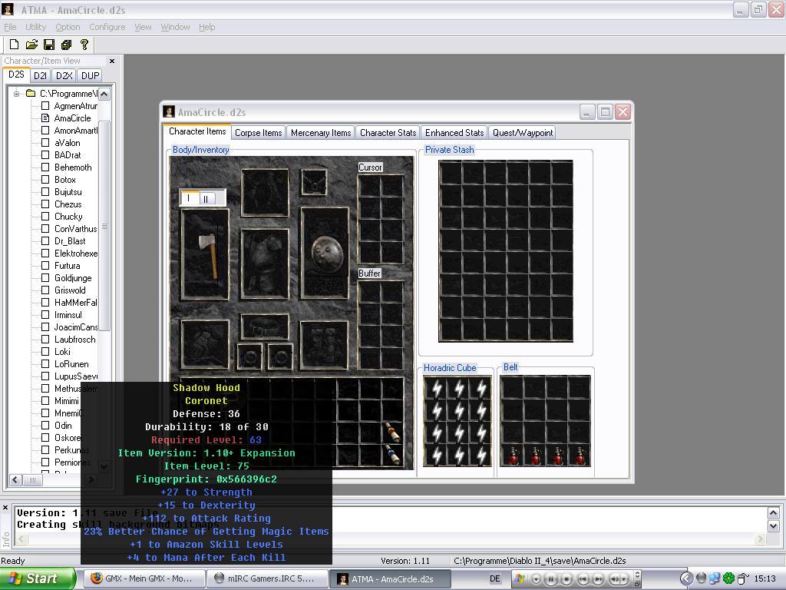Switch to Mercenary Items tab
This screenshot has width=786, height=590.
[x=321, y=133]
